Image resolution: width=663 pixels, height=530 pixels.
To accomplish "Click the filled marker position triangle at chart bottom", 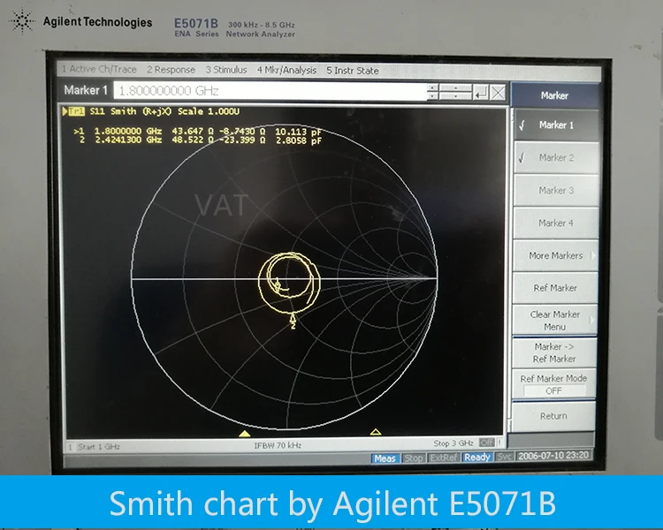I will pyautogui.click(x=244, y=434).
